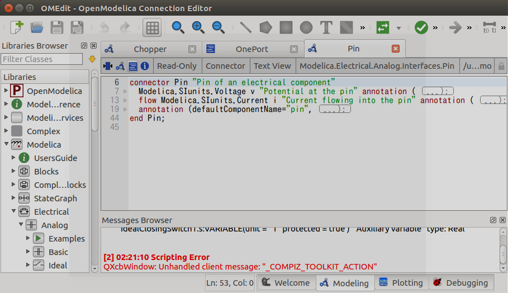Select Examples under Analog
Screen dimensions: 508x293
click(67, 239)
